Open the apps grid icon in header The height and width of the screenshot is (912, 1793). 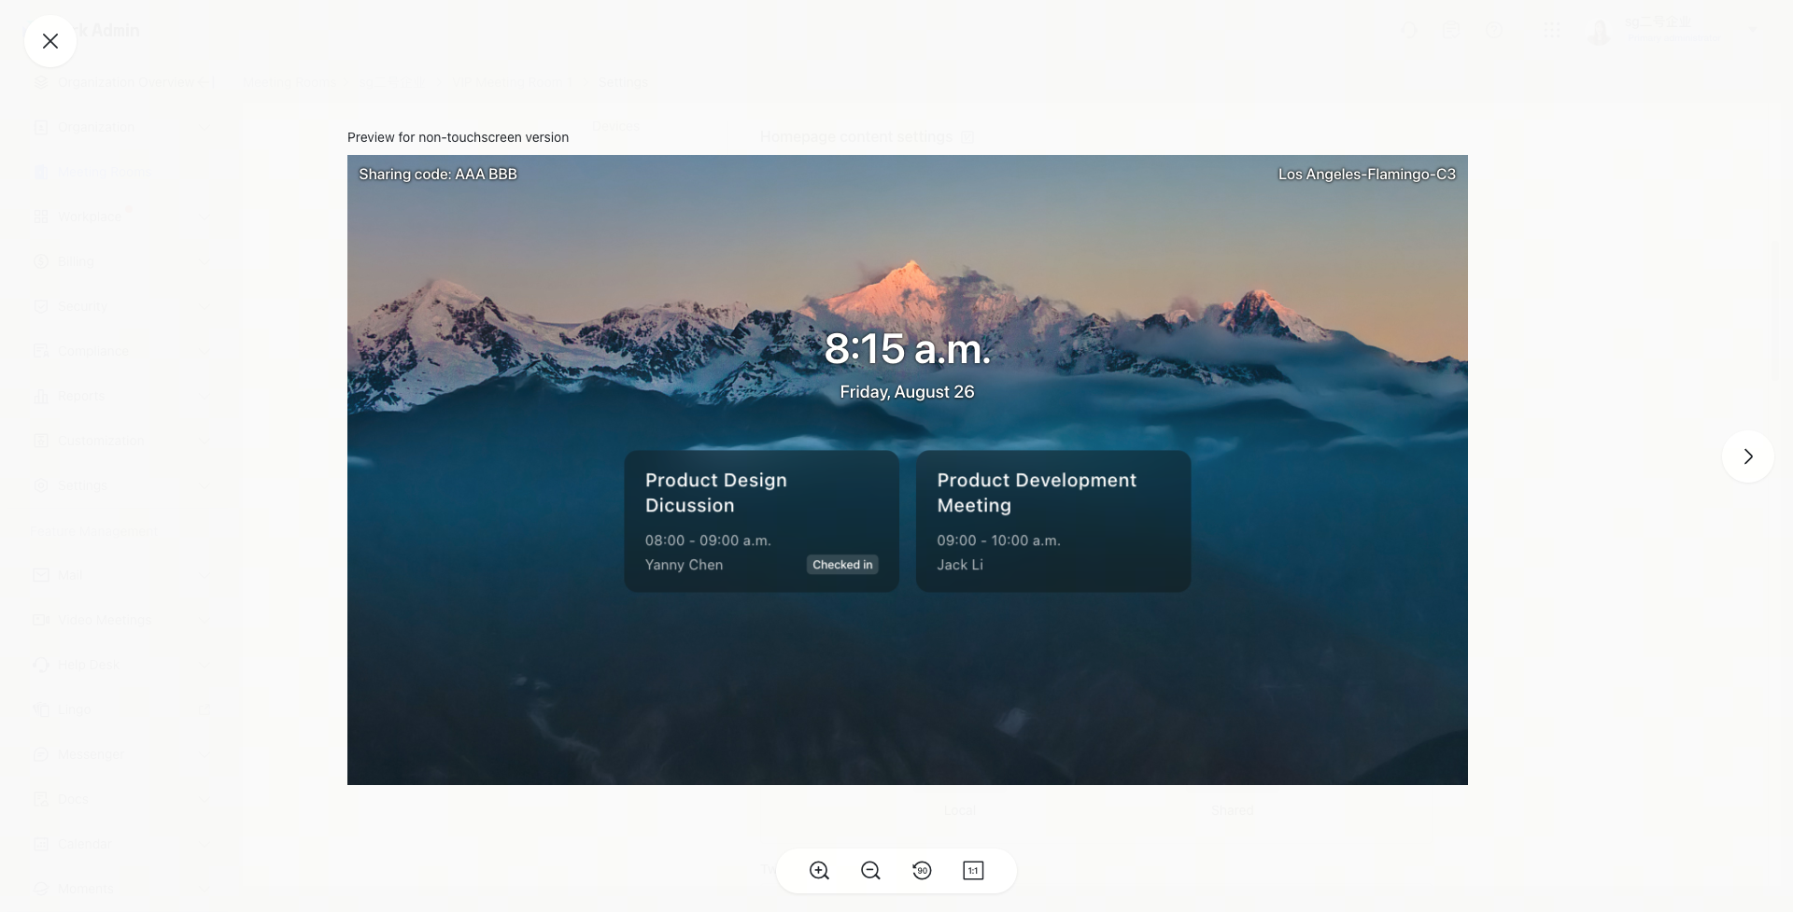tap(1551, 31)
